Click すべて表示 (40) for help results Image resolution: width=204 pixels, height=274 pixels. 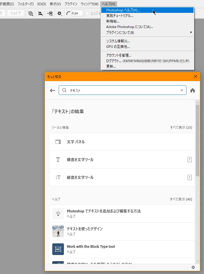point(181,199)
